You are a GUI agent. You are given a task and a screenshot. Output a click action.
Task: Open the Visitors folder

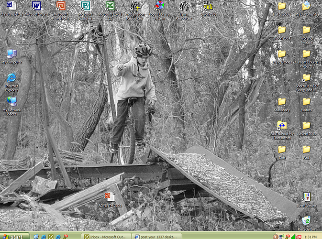[x=306, y=104]
